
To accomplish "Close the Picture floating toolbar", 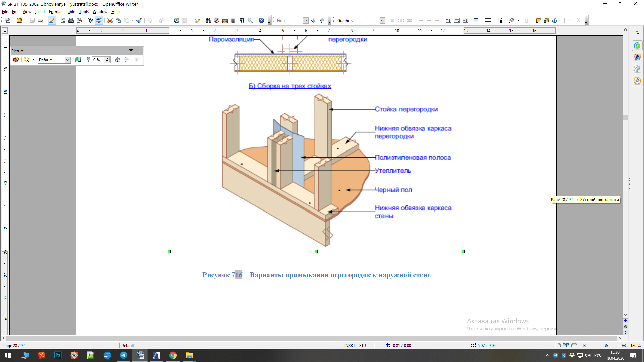I will tap(139, 50).
